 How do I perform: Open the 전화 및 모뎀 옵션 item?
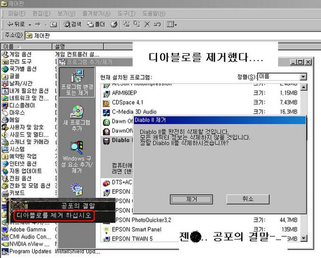tap(26, 185)
